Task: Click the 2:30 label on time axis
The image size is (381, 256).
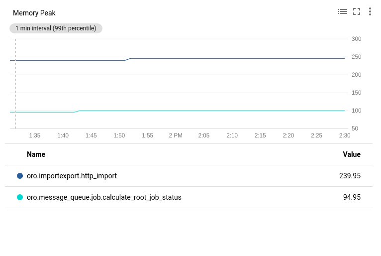Action: click(344, 135)
